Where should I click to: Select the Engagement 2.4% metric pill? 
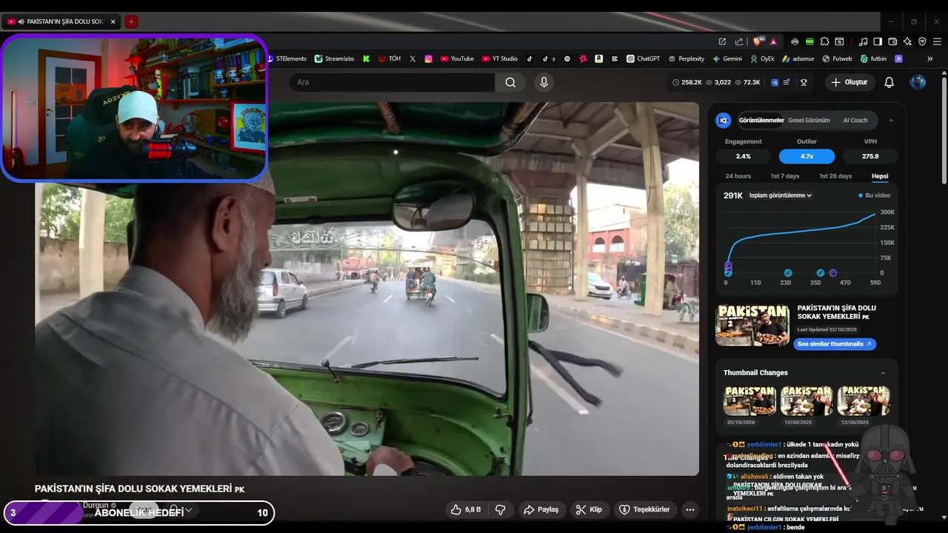tap(743, 156)
